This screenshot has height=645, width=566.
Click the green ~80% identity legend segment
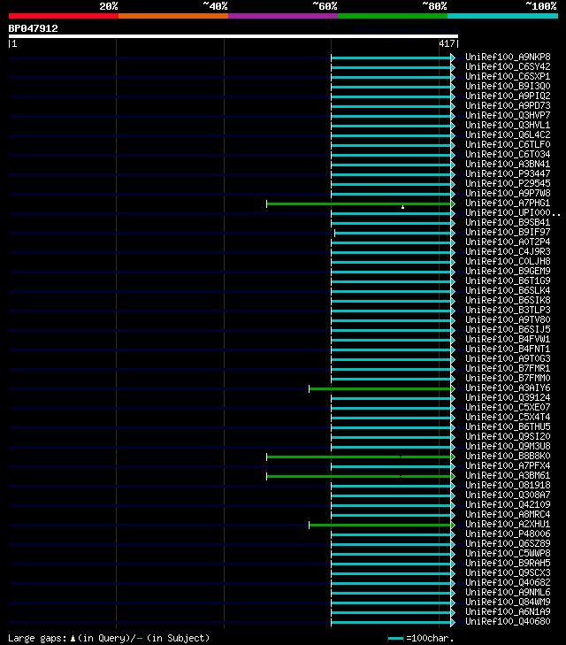(x=393, y=16)
